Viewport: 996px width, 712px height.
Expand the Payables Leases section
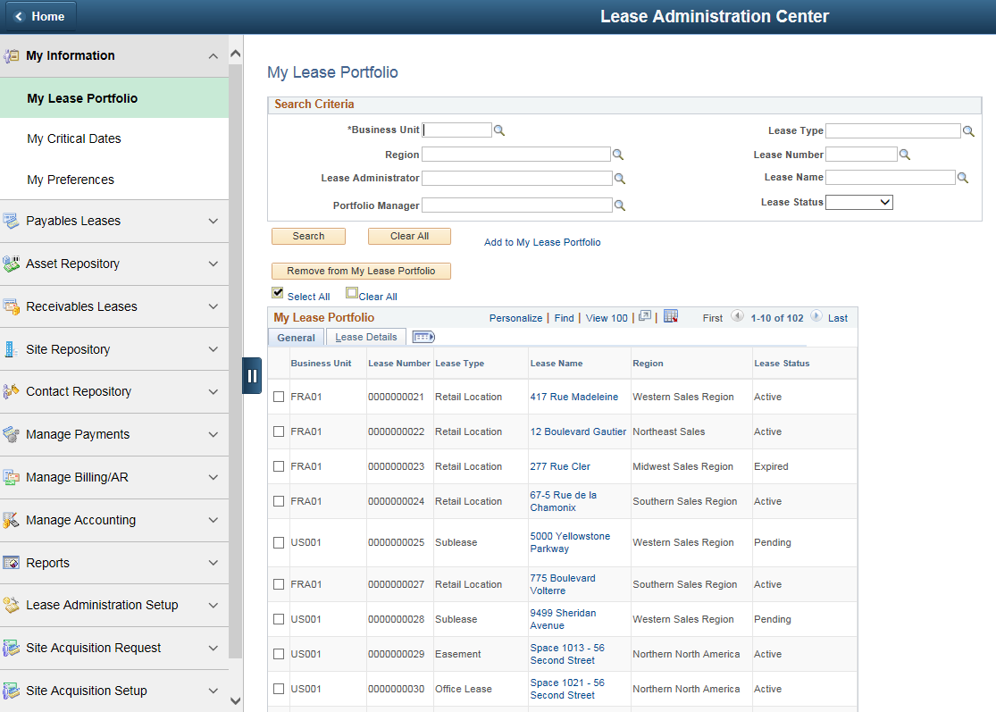point(114,221)
